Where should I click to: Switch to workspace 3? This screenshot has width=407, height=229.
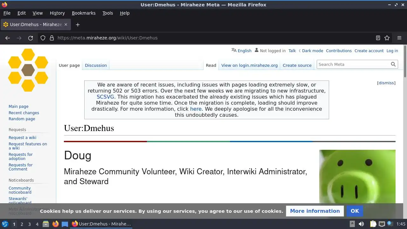pyautogui.click(x=29, y=224)
